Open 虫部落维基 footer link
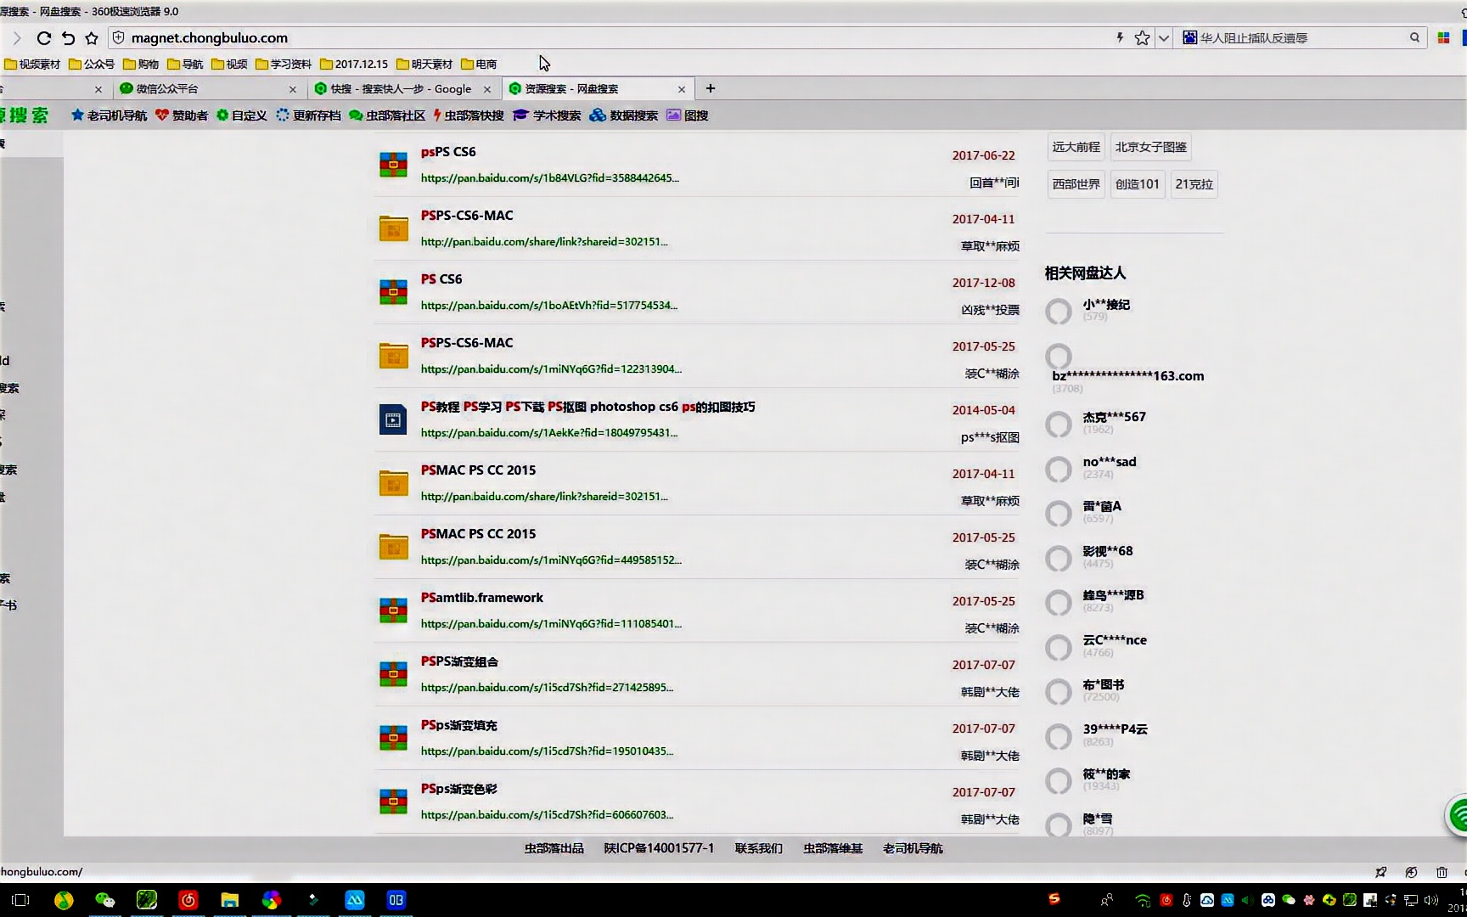The width and height of the screenshot is (1467, 917). [x=833, y=848]
